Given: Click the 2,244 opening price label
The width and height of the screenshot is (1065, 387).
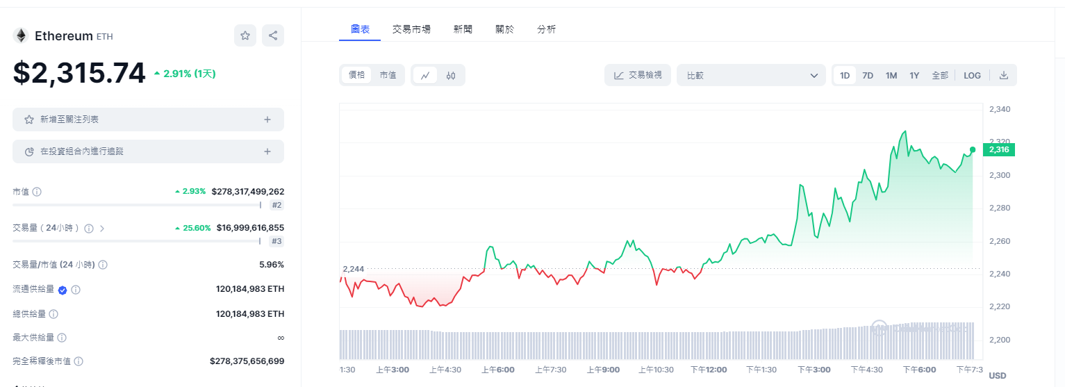Looking at the screenshot, I should (x=353, y=269).
